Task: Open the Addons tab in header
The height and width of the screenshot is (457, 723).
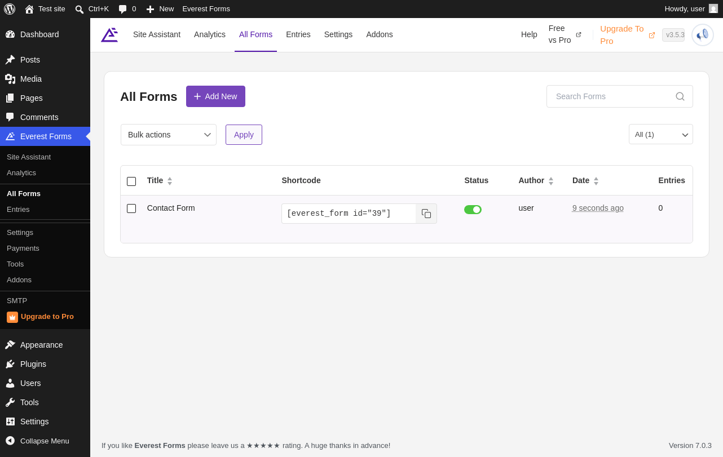Action: pyautogui.click(x=380, y=34)
